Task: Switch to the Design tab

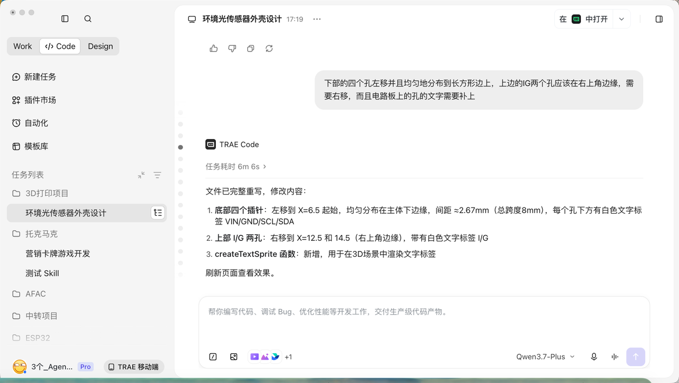Action: pyautogui.click(x=100, y=46)
